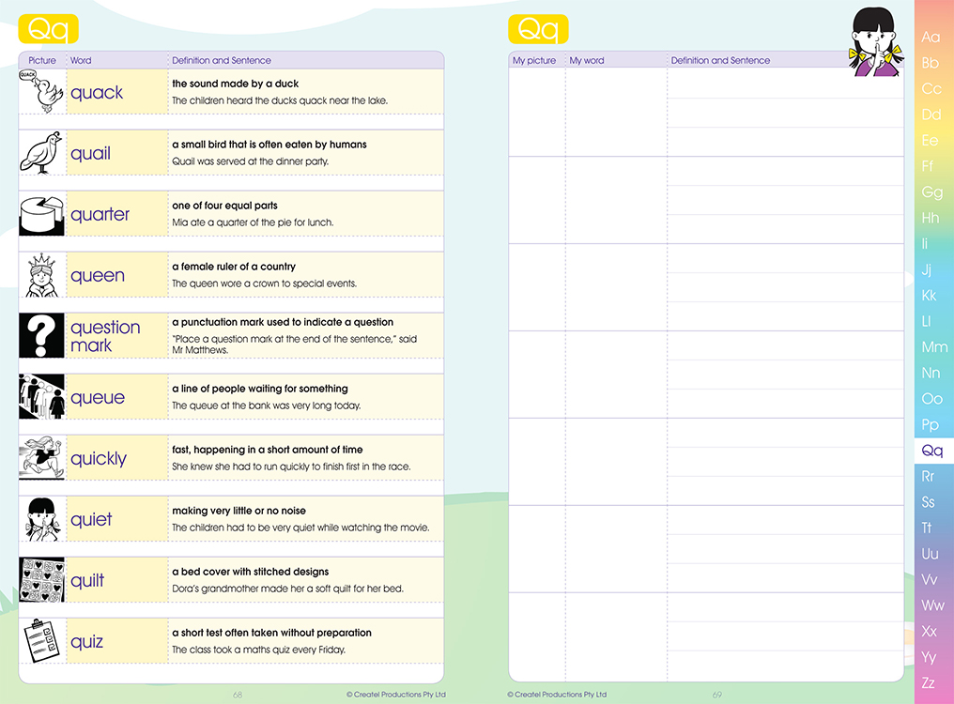Viewport: 954px width, 704px height.
Task: Click the word "quiet" in the list
Action: pyautogui.click(x=91, y=520)
